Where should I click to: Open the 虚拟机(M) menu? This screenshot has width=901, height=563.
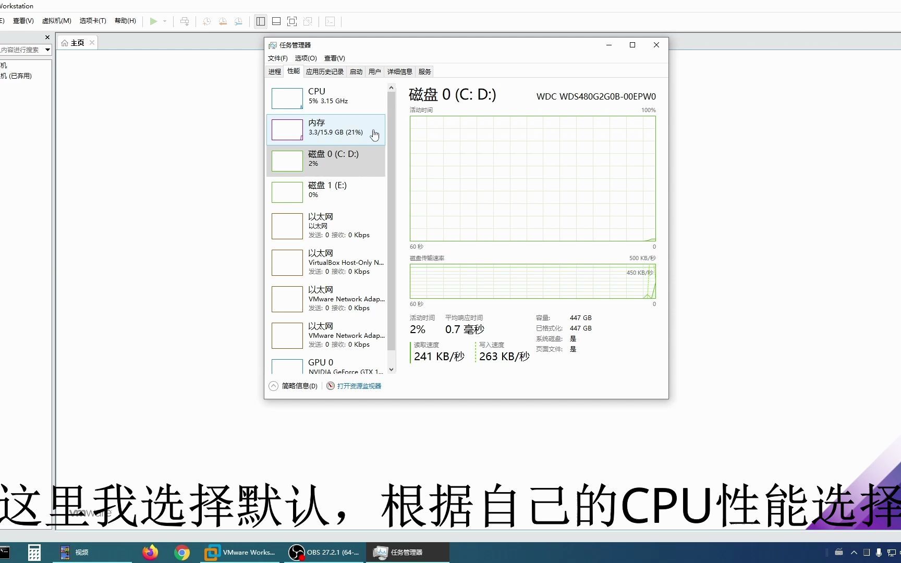56,20
